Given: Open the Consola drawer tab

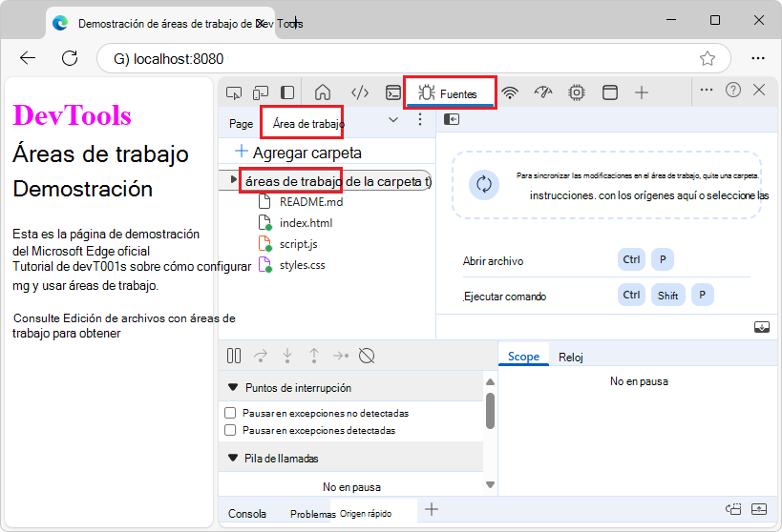Looking at the screenshot, I should tap(247, 514).
